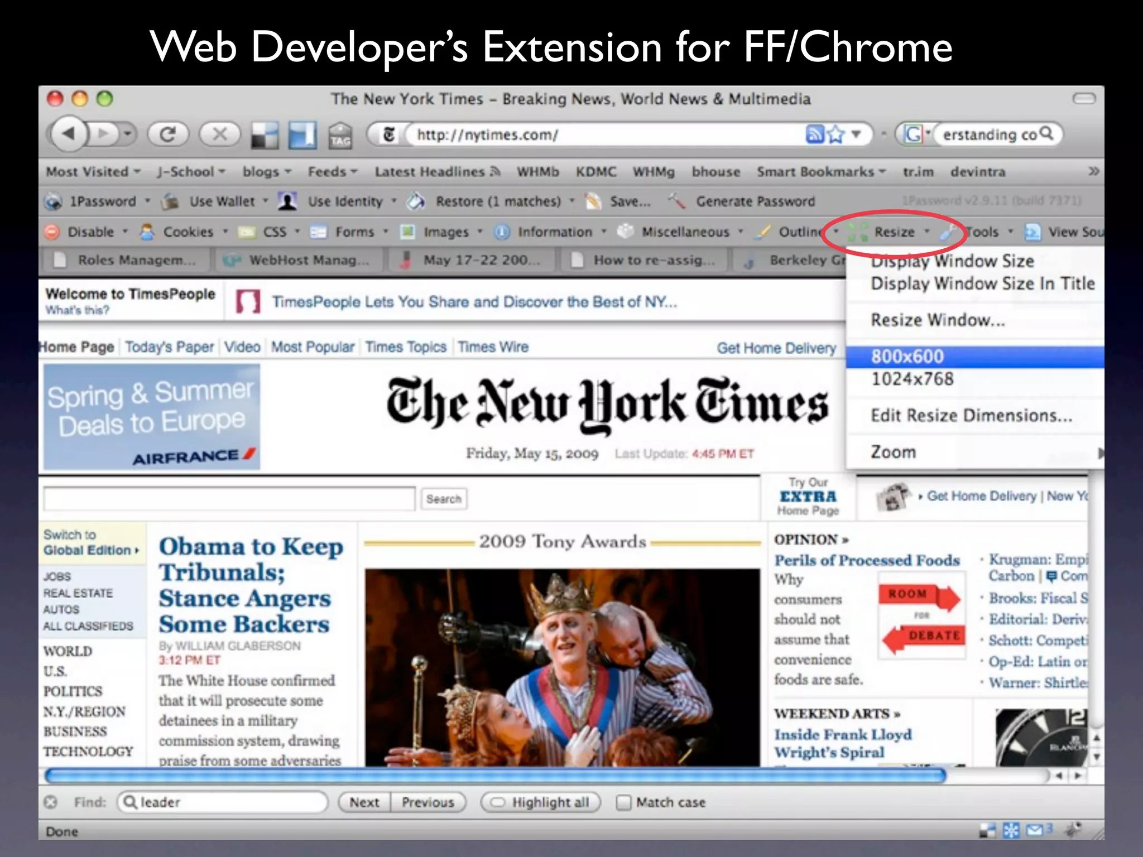Screen dimensions: 1143x857
Task: Reload the page with the refresh icon
Action: pyautogui.click(x=167, y=134)
